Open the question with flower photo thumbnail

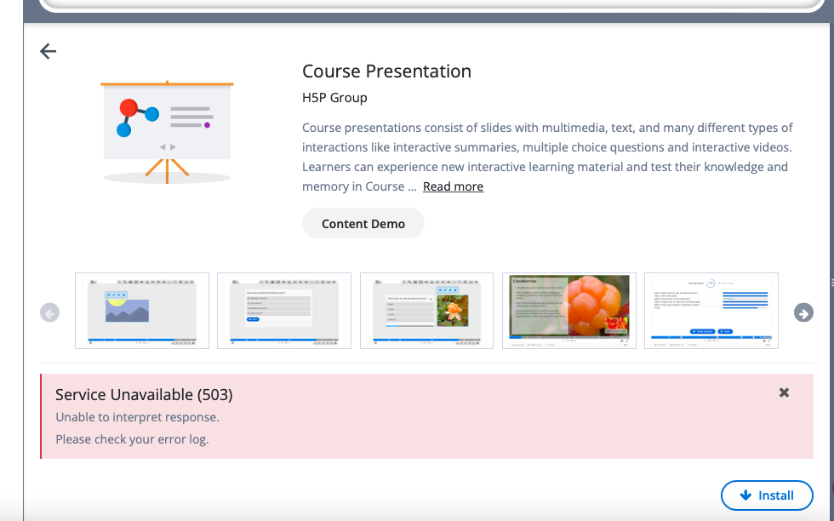(426, 311)
